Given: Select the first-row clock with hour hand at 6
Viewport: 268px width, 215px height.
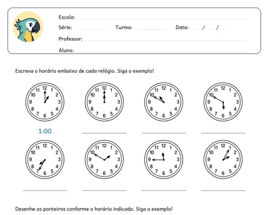Looking at the screenshot, I should (x=223, y=102).
